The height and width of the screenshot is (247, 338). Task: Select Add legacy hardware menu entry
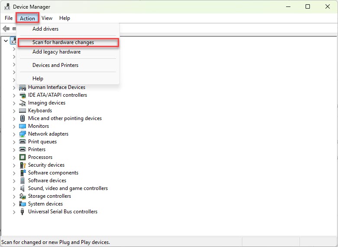click(56, 52)
